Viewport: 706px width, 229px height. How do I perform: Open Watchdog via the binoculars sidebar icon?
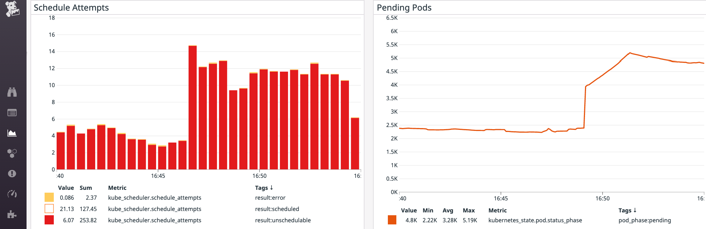point(12,93)
